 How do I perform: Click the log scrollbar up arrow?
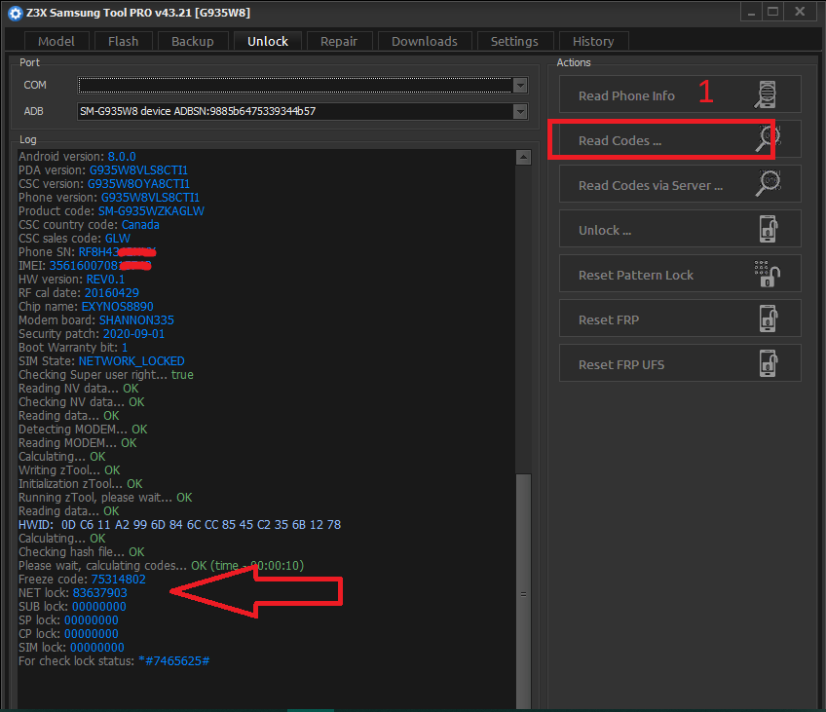523,157
